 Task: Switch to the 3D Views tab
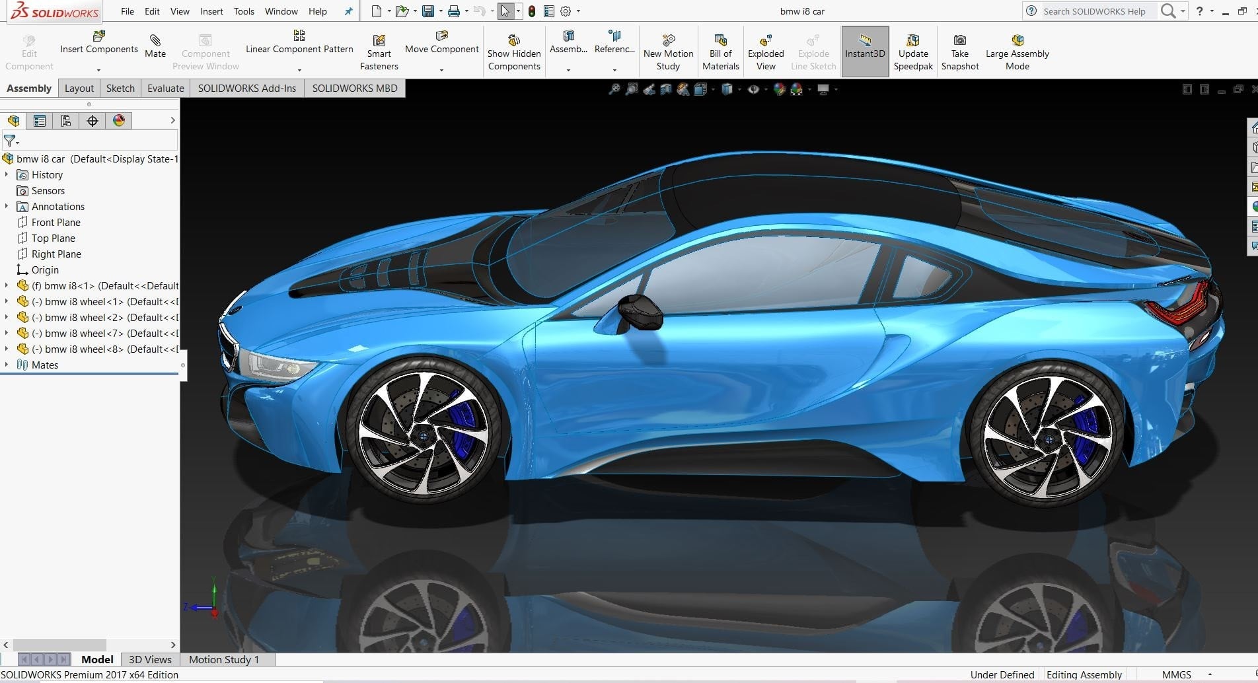[150, 659]
